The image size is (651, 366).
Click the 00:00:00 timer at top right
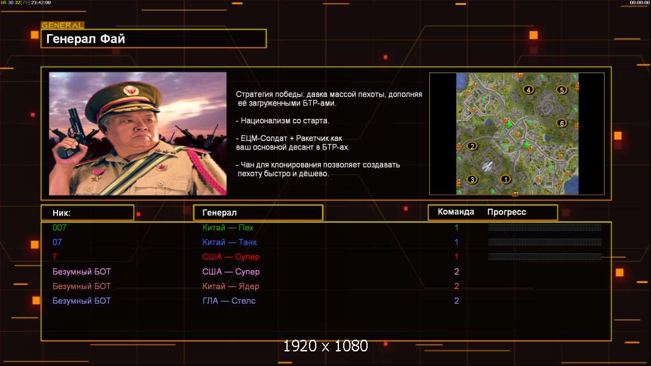point(639,2)
